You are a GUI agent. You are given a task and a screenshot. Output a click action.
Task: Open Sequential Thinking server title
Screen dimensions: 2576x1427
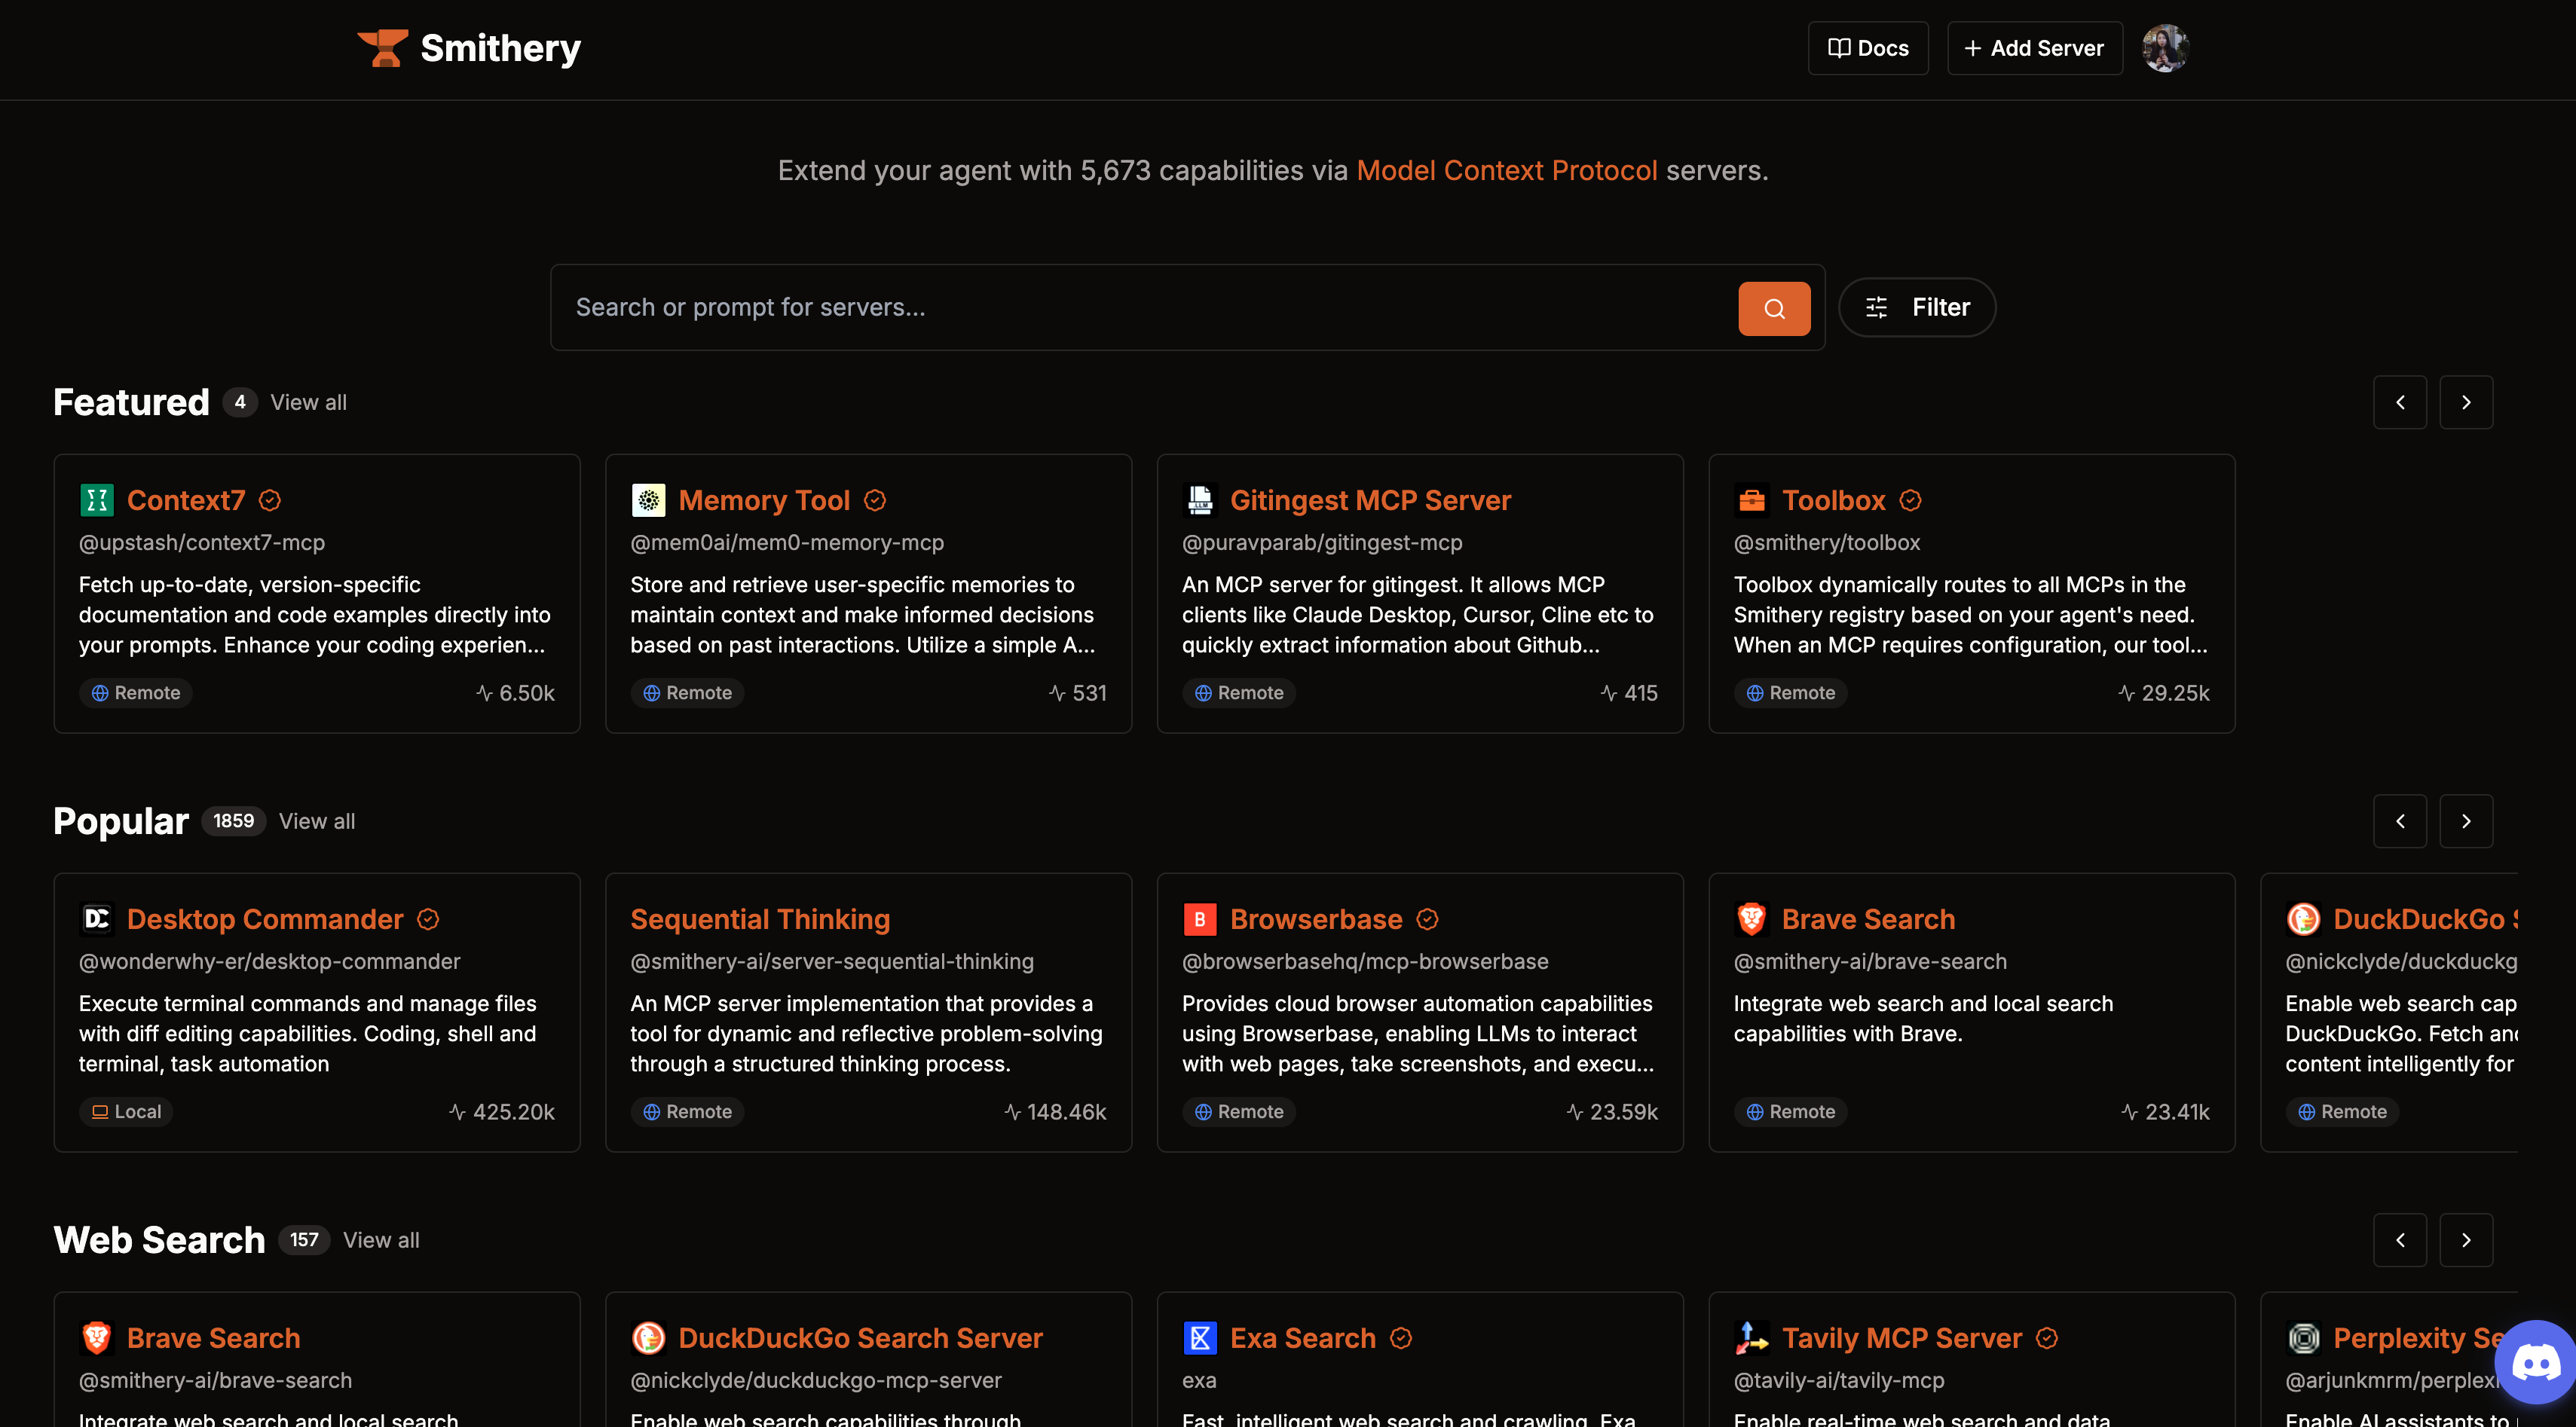click(760, 919)
